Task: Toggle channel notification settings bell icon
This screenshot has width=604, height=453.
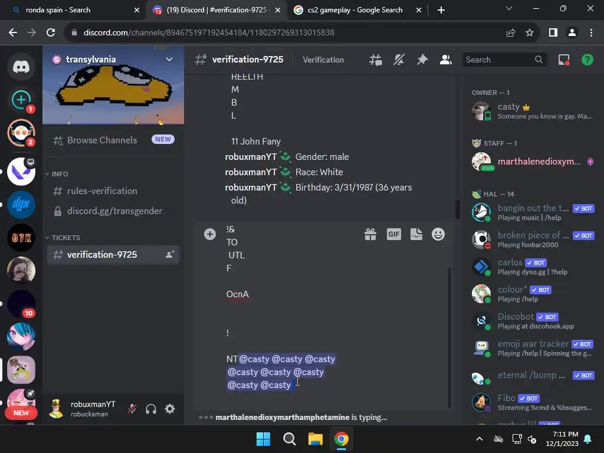Action: click(x=399, y=60)
